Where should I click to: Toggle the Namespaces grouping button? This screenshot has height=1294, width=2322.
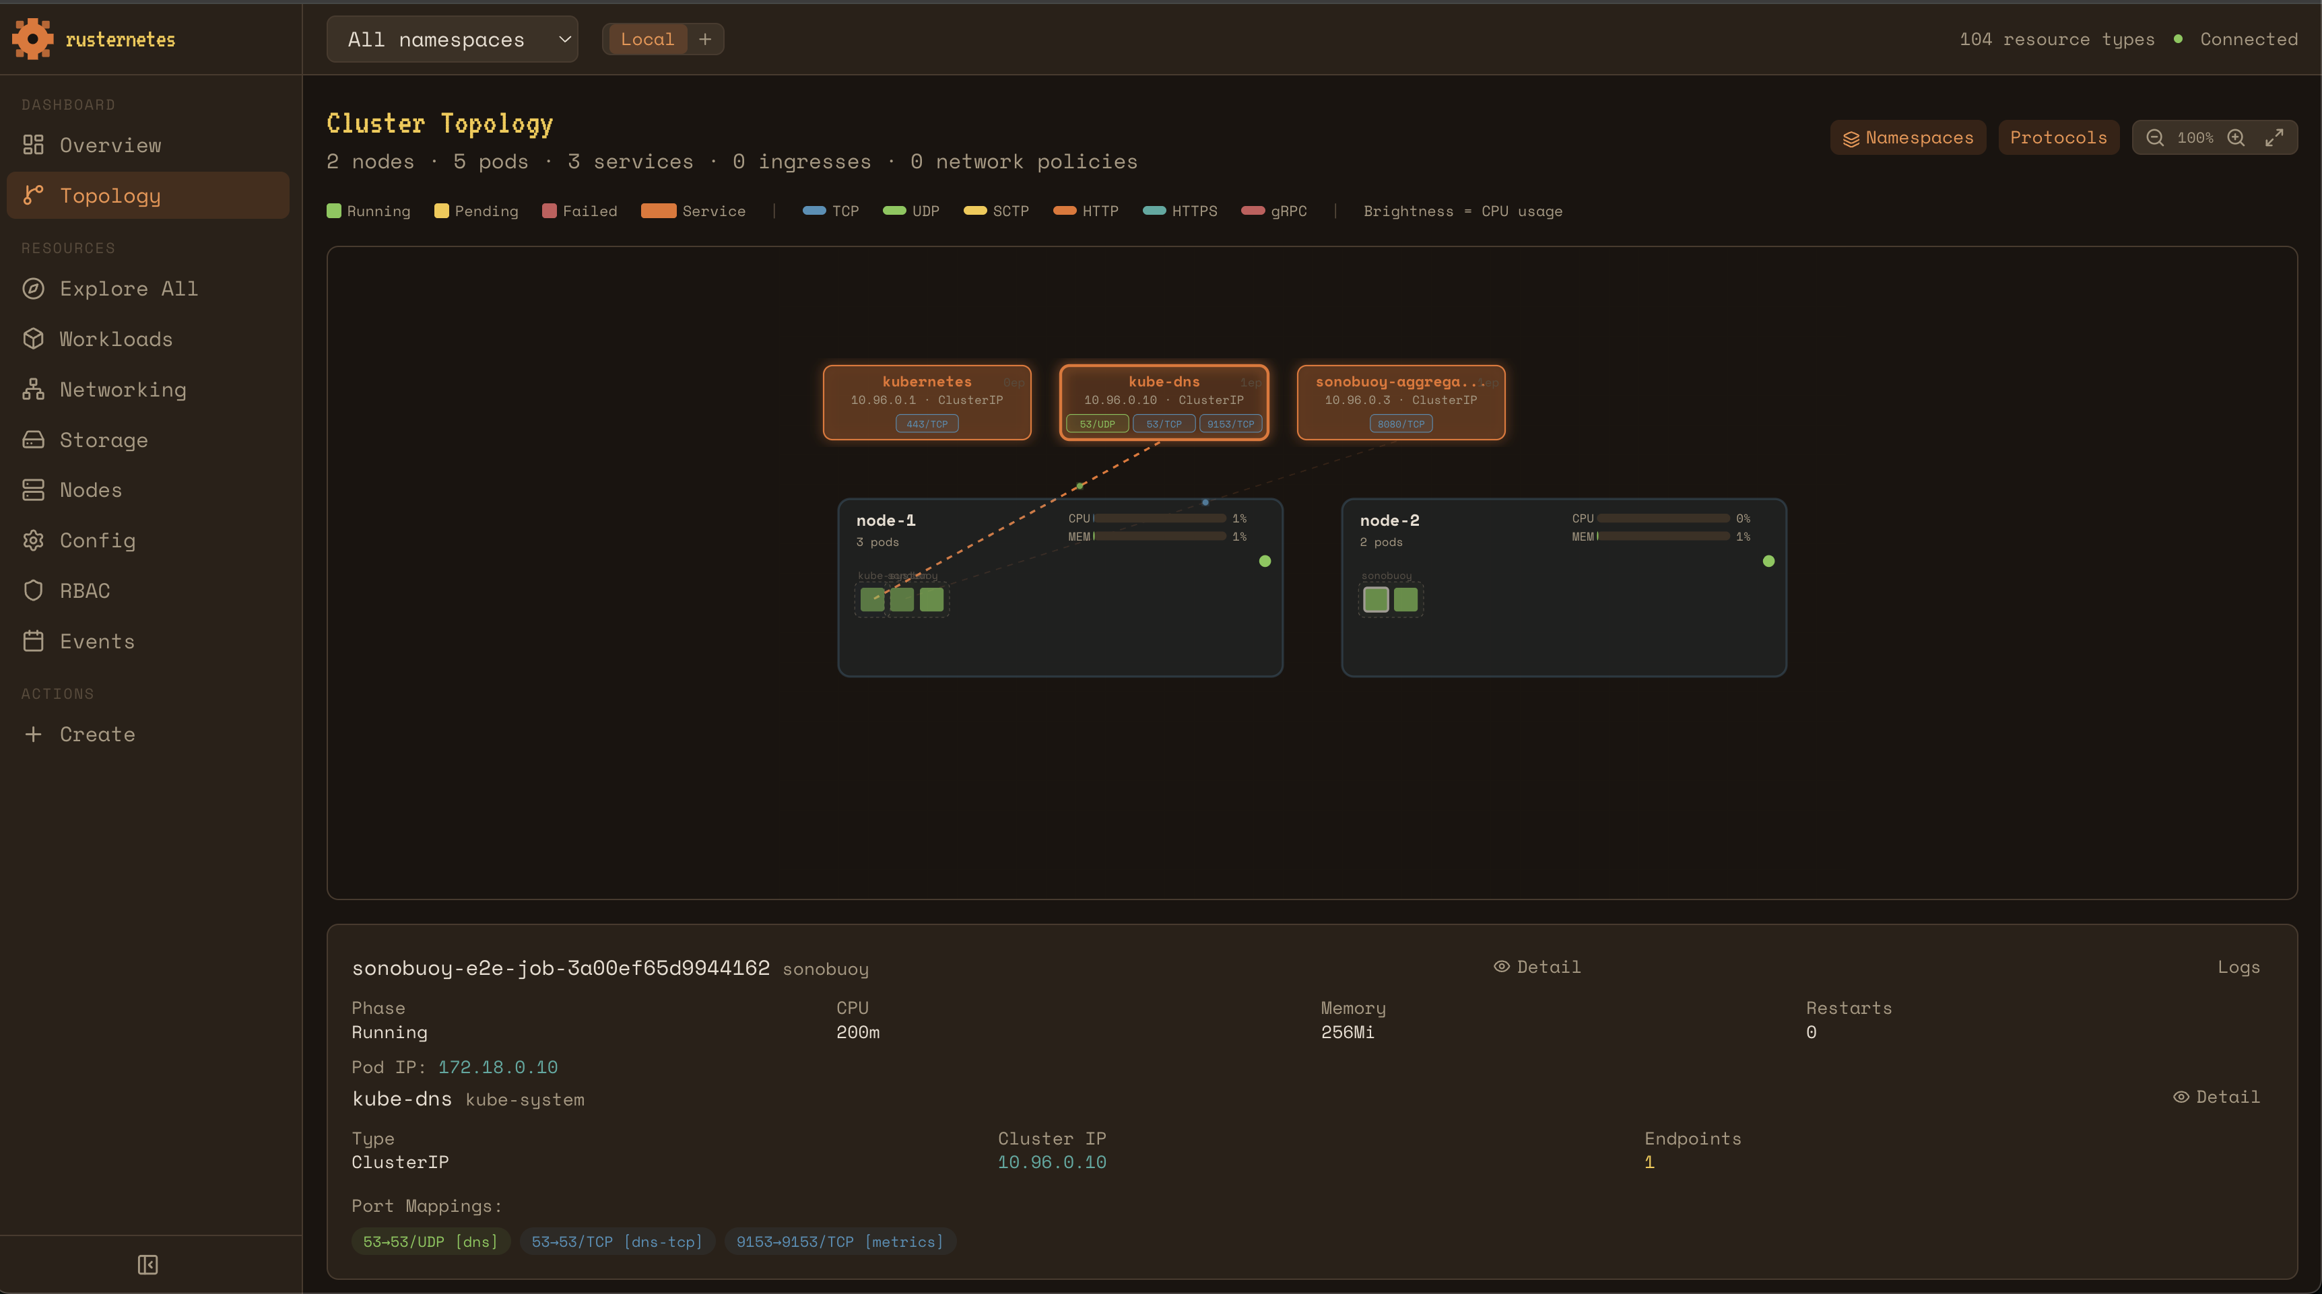pos(1907,138)
